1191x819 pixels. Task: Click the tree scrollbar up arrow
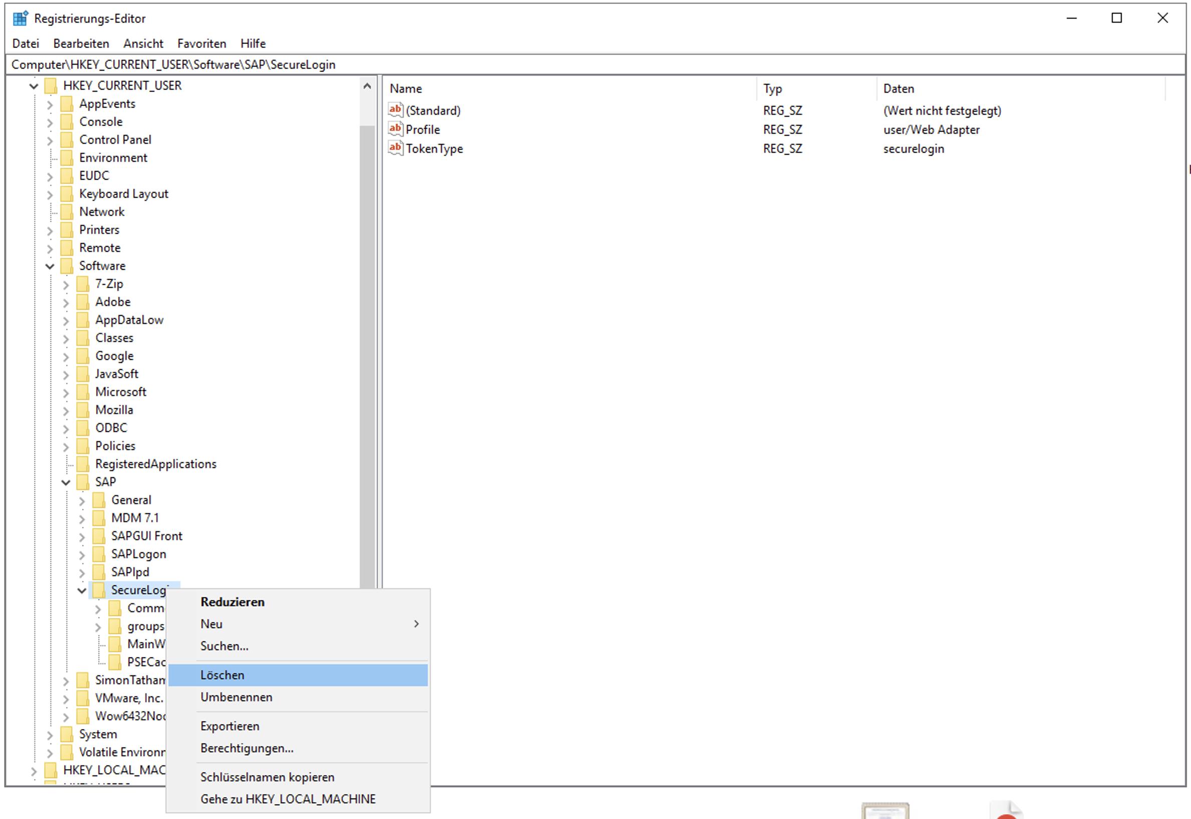click(367, 86)
